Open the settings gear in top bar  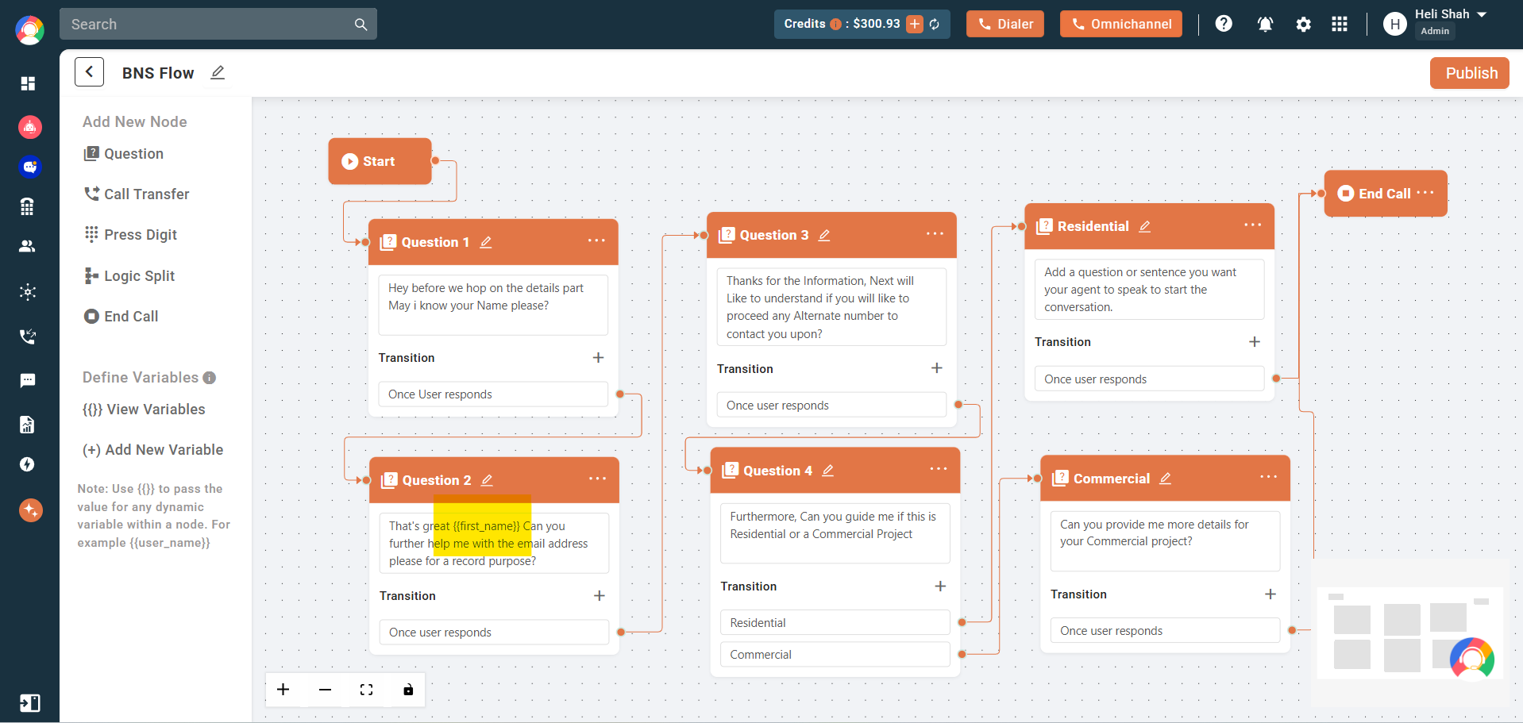point(1303,25)
